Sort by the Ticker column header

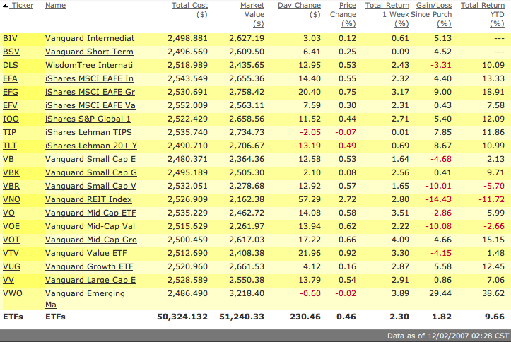[23, 5]
